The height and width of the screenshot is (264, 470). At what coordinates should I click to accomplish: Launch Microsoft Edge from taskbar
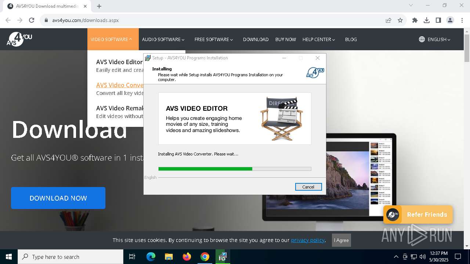151,257
